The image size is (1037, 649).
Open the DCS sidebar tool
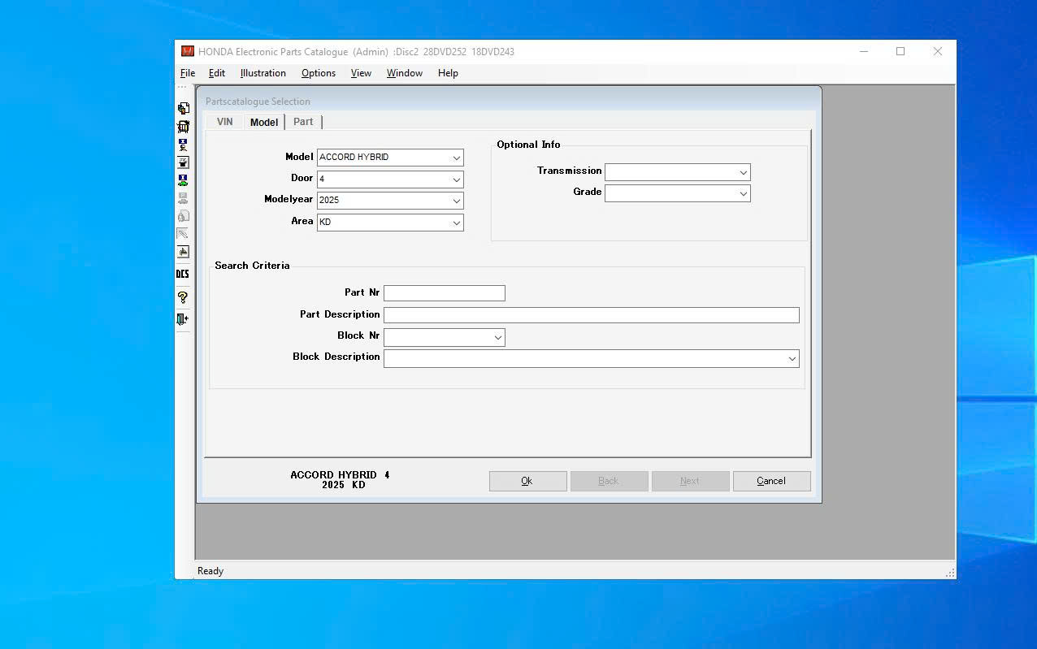point(183,274)
